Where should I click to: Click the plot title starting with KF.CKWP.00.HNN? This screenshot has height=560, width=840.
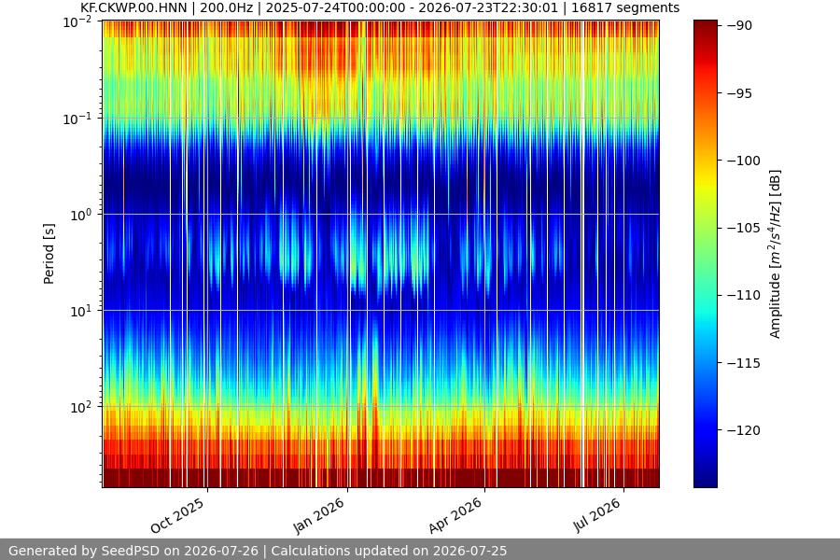(380, 8)
